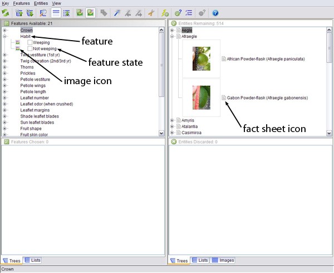Screen dimensions: 334x273
Task: Open the fact sheet icon for Gabon Powder-flask
Action: 224,98
